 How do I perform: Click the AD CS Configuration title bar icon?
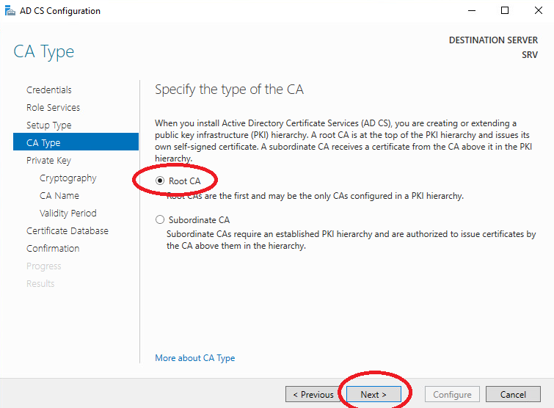10,11
